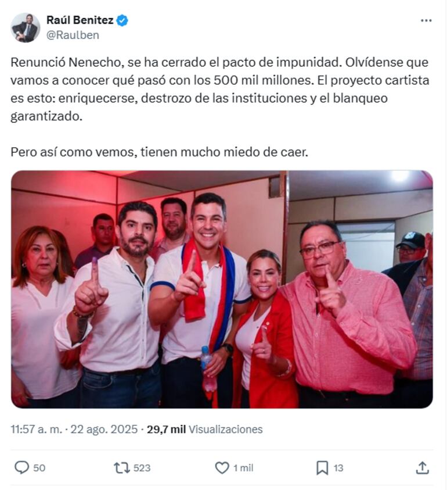Click the blue verified badge
This screenshot has height=490, width=447.
tap(122, 20)
